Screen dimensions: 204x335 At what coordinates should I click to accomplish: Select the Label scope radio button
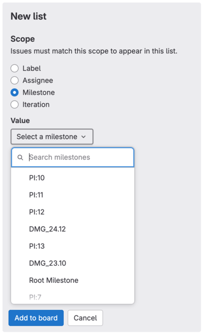(15, 68)
